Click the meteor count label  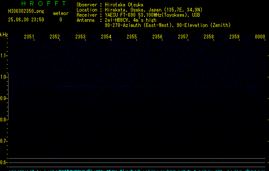61,13
